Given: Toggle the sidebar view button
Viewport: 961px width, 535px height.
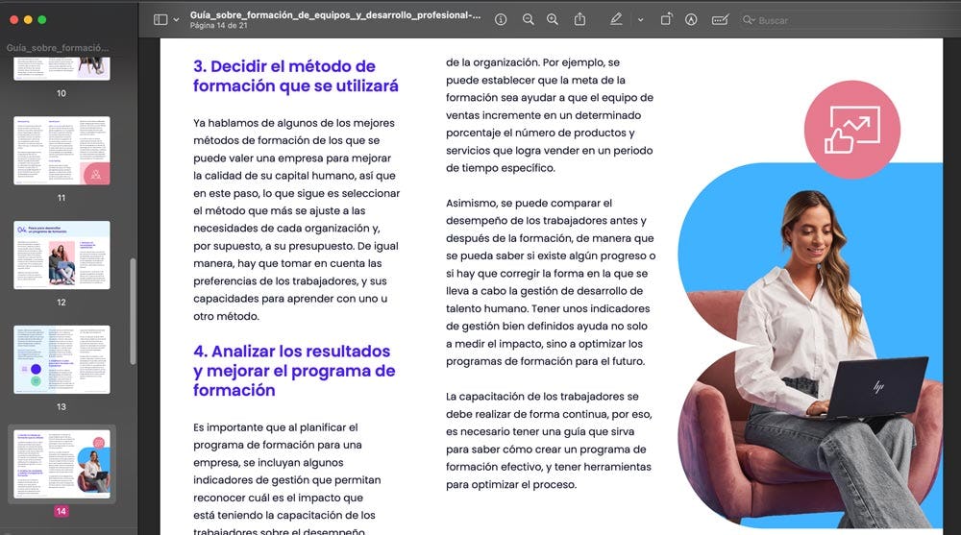Looking at the screenshot, I should (x=160, y=19).
